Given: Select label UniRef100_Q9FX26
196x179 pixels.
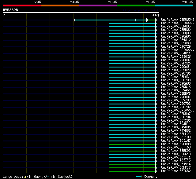Looking at the screenshot, I should point(176,63).
